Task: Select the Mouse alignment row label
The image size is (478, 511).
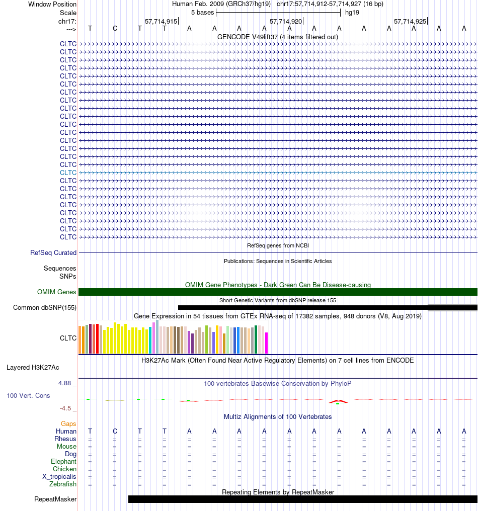Action: tap(66, 446)
